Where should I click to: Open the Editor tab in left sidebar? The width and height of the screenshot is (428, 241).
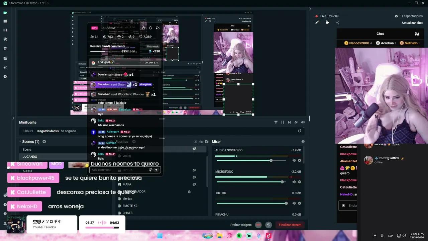[x=5, y=12]
